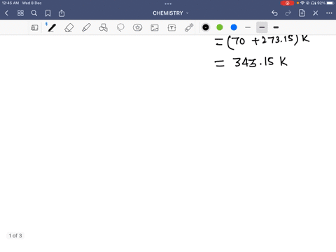Choose the black pen color

(206, 27)
